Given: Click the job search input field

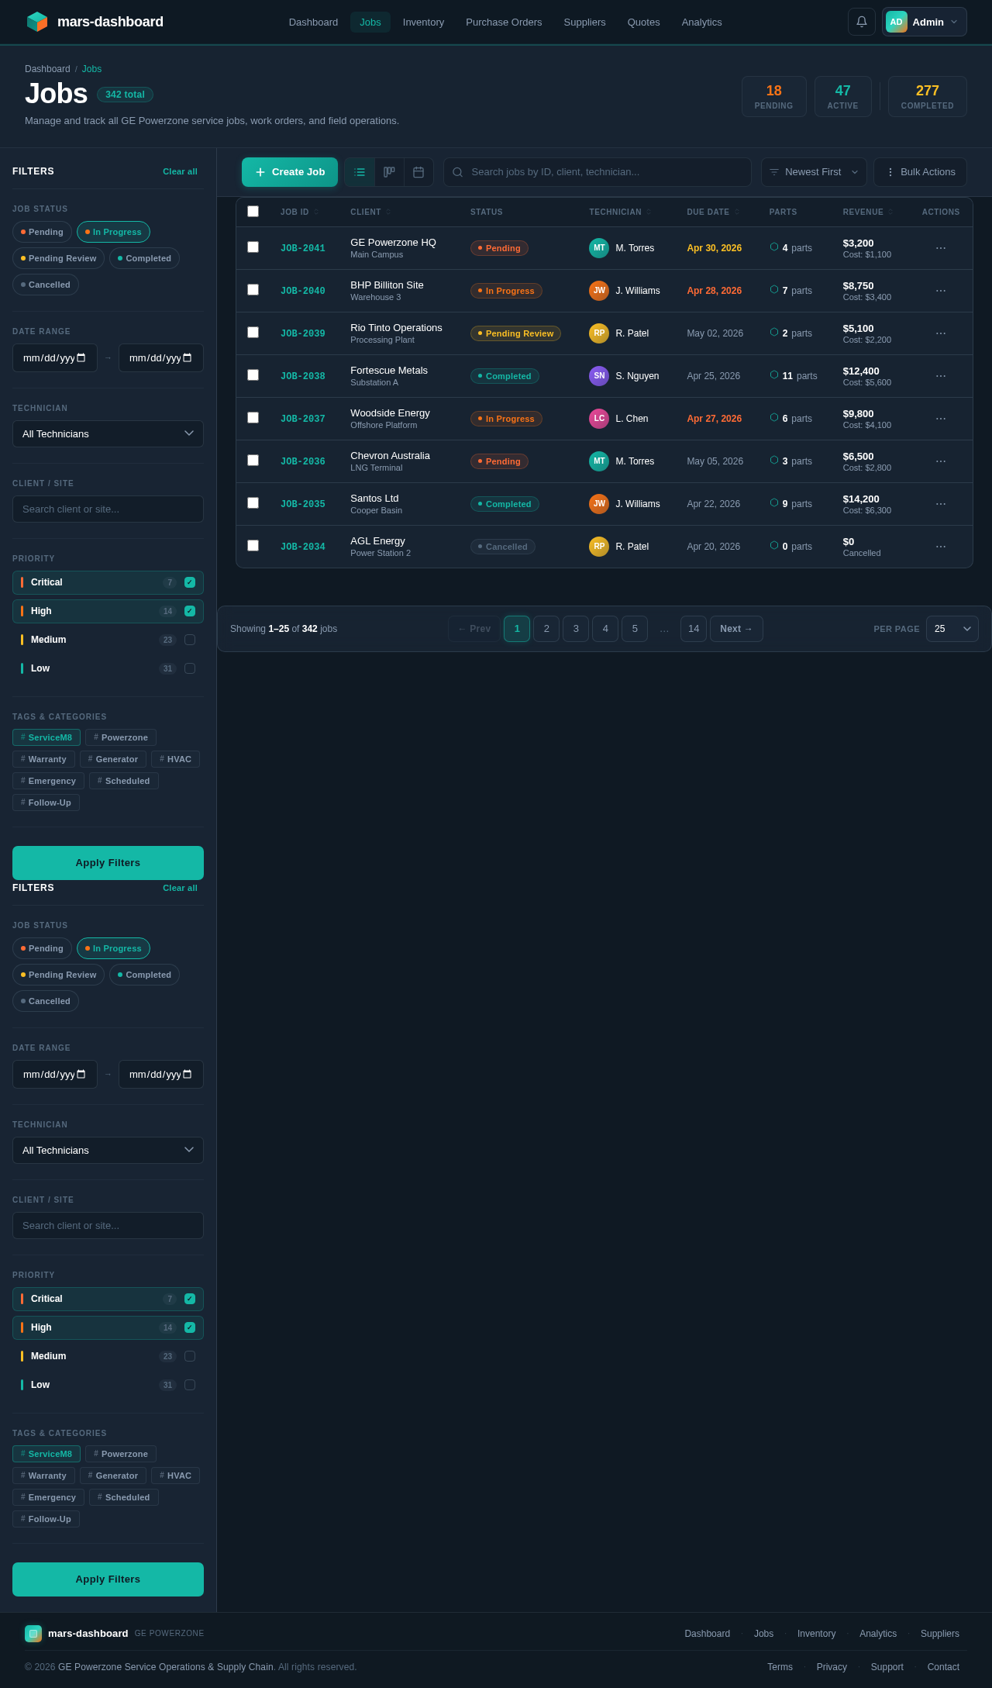Looking at the screenshot, I should tap(597, 172).
